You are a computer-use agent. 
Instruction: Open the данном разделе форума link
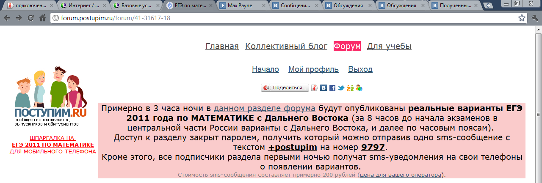(264, 108)
